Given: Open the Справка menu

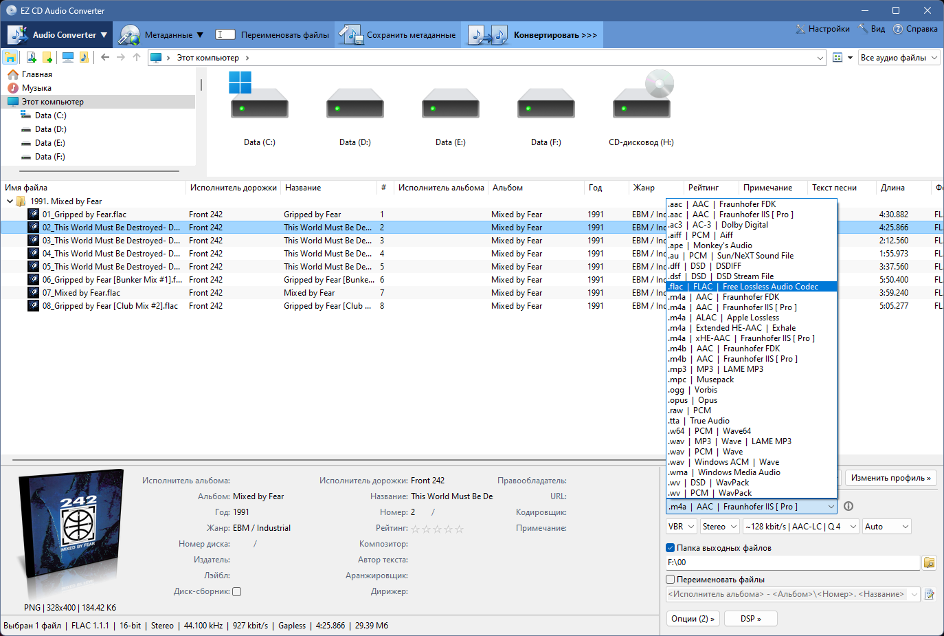Looking at the screenshot, I should 915,29.
